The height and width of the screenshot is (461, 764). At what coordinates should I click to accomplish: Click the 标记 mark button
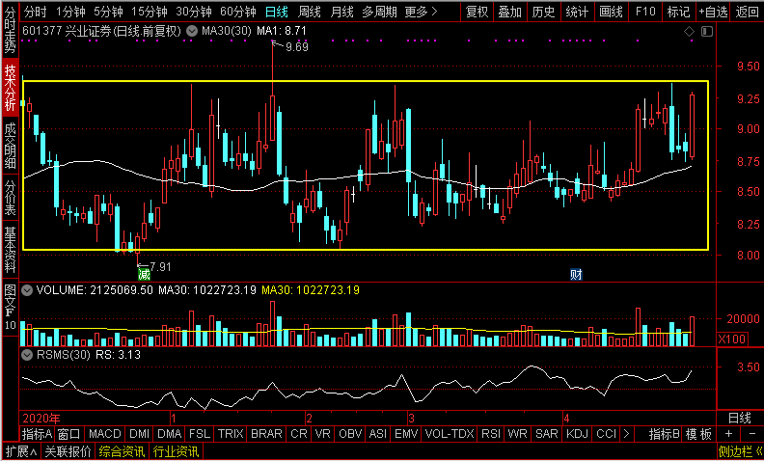click(679, 12)
